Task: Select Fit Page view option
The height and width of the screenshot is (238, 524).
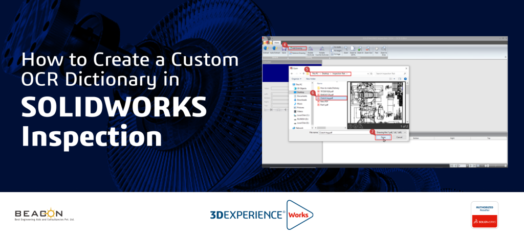Action: point(336,54)
